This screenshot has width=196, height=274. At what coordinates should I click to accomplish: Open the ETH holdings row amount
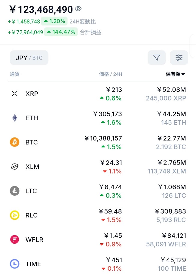click(171, 118)
